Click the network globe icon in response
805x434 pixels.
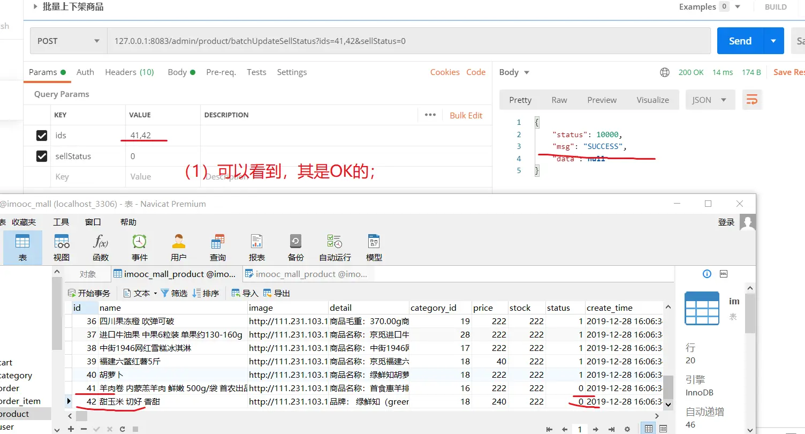pos(665,72)
